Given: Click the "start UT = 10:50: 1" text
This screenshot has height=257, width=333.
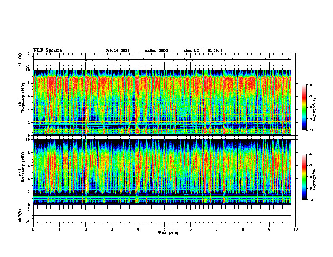Looking at the screenshot, I should 203,50.
